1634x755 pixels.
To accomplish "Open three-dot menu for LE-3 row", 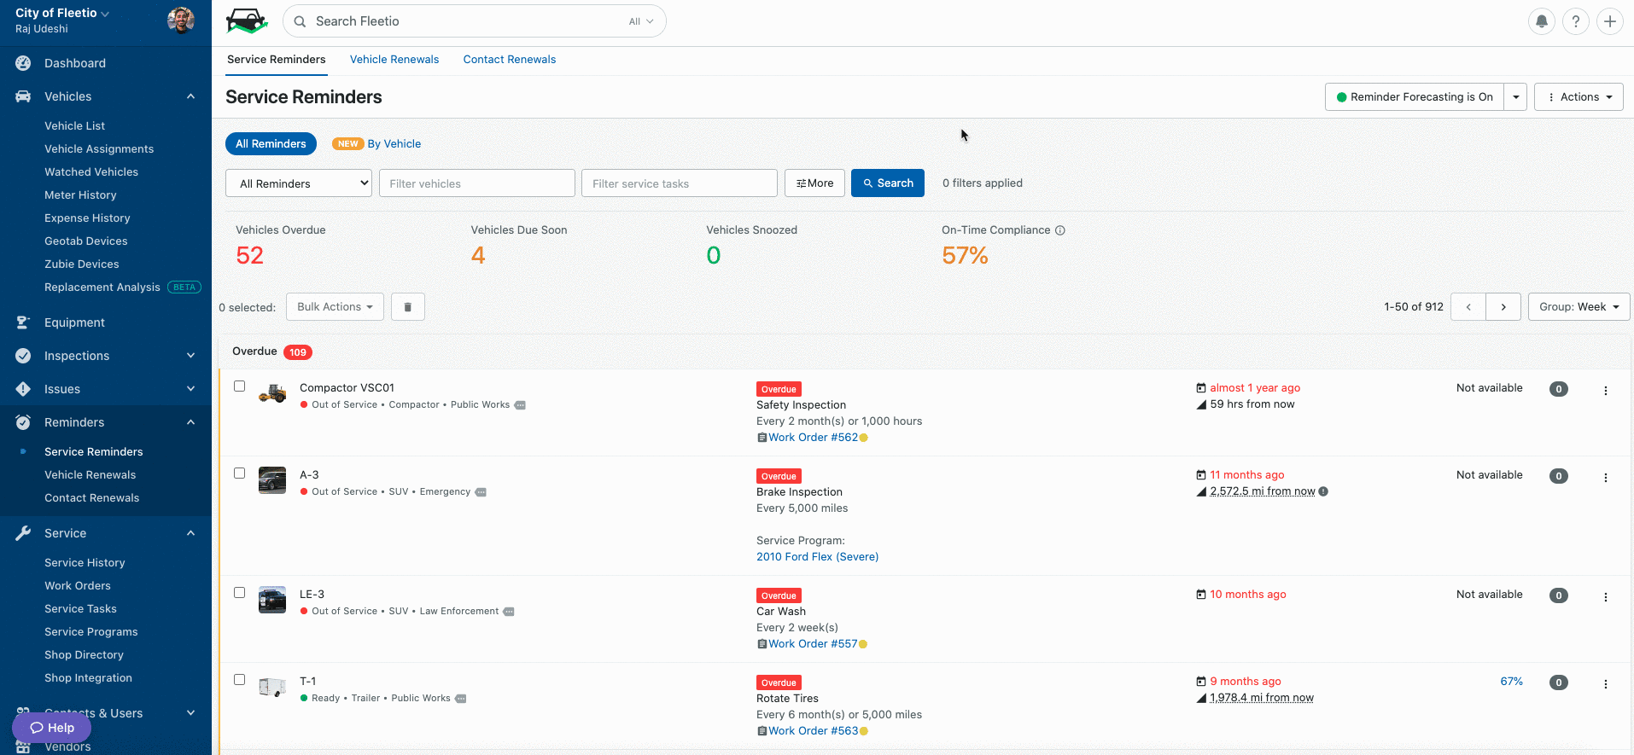I will click(x=1606, y=597).
